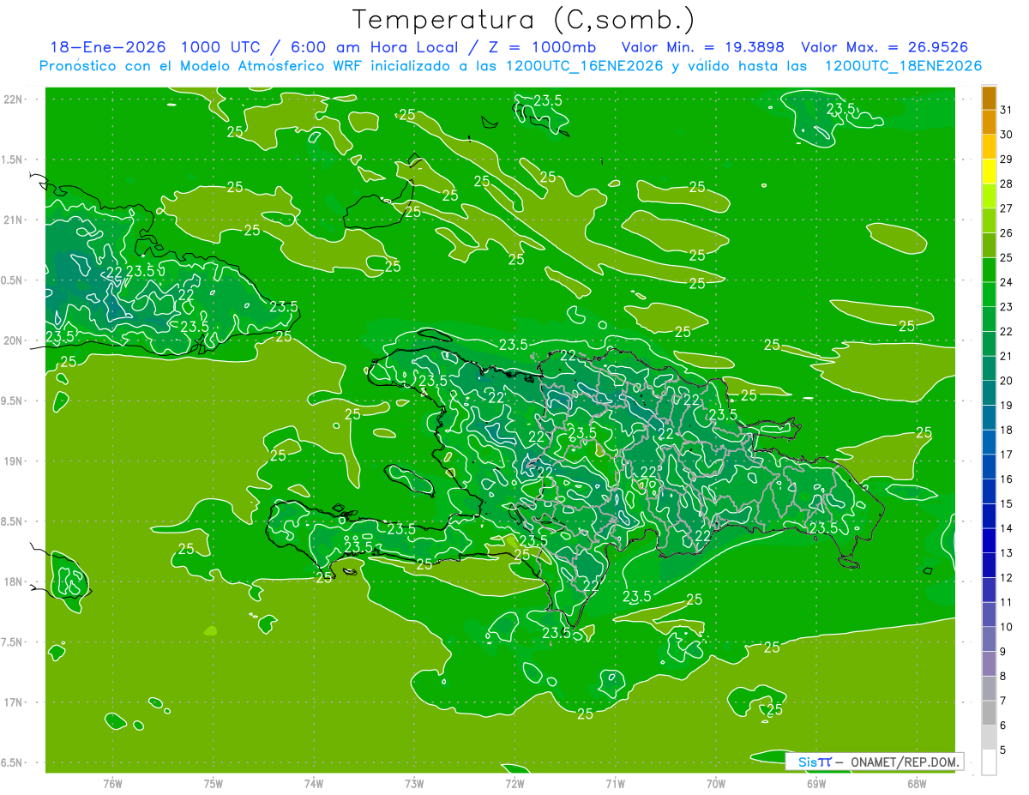The height and width of the screenshot is (795, 1029).
Task: Click the '76W' longitude axis label
Action: click(112, 784)
